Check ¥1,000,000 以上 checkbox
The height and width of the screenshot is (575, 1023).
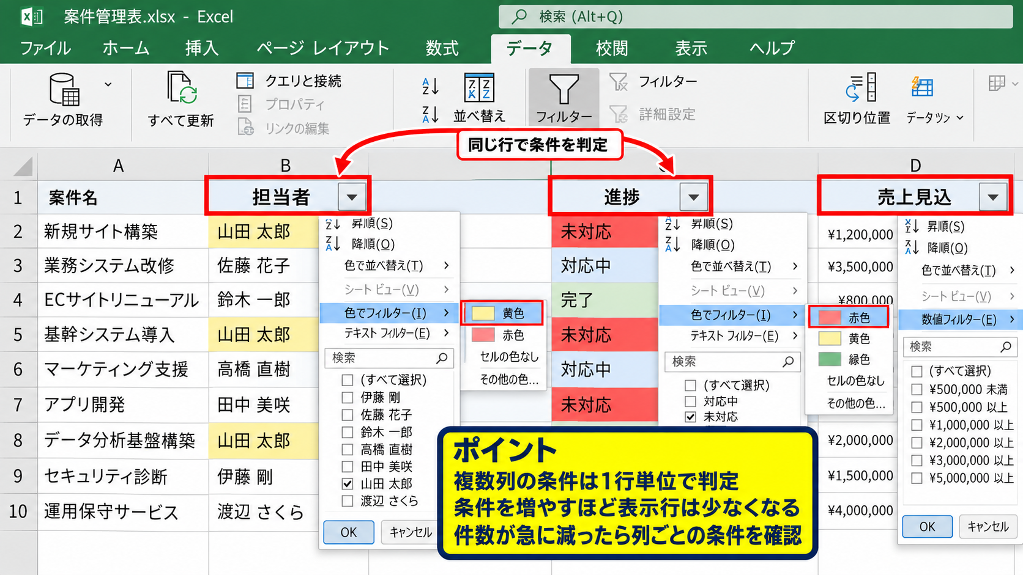point(917,425)
